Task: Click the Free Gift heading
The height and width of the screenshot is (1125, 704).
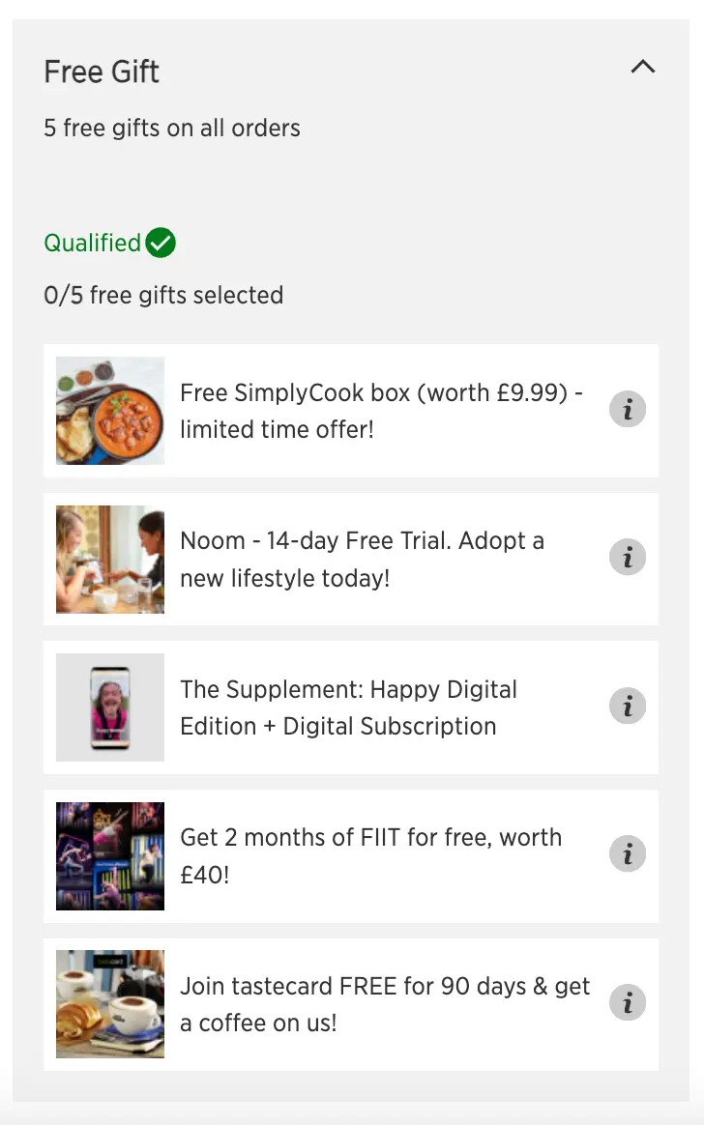Action: point(102,71)
